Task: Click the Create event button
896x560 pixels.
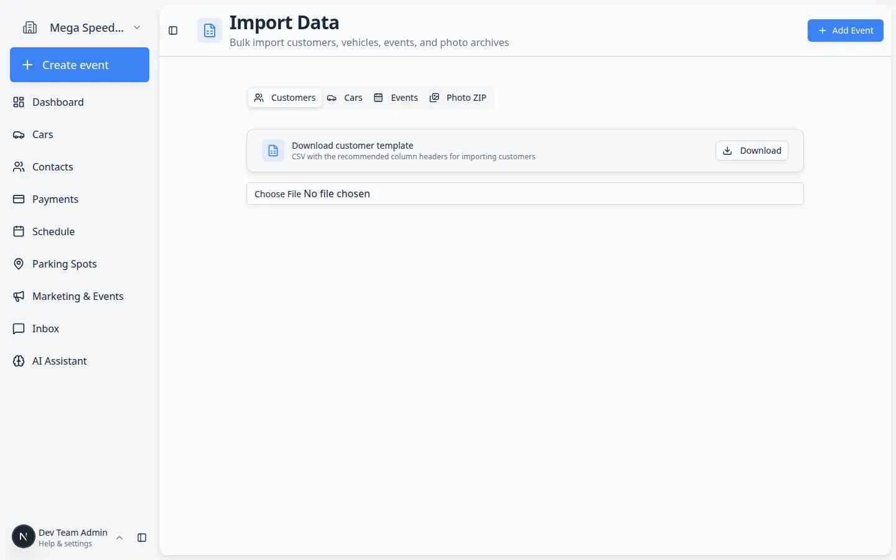Action: (x=80, y=65)
